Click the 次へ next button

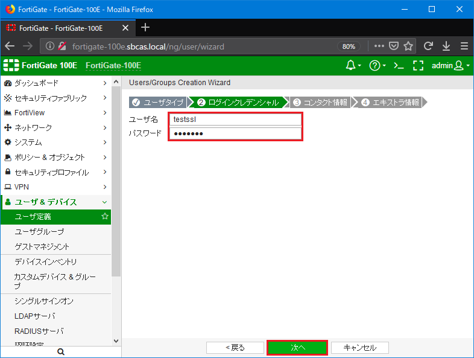click(x=297, y=347)
